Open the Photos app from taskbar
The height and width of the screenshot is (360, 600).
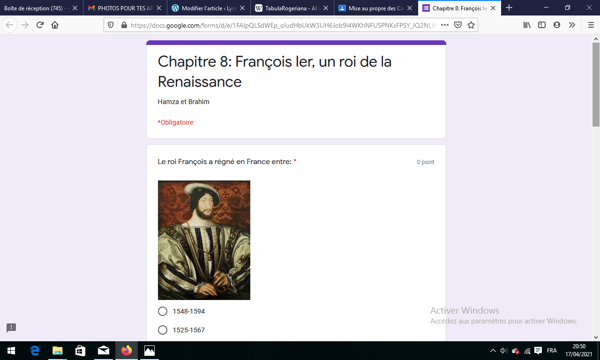[x=149, y=351]
